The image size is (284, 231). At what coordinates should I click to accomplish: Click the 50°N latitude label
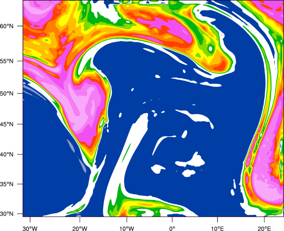point(7,94)
